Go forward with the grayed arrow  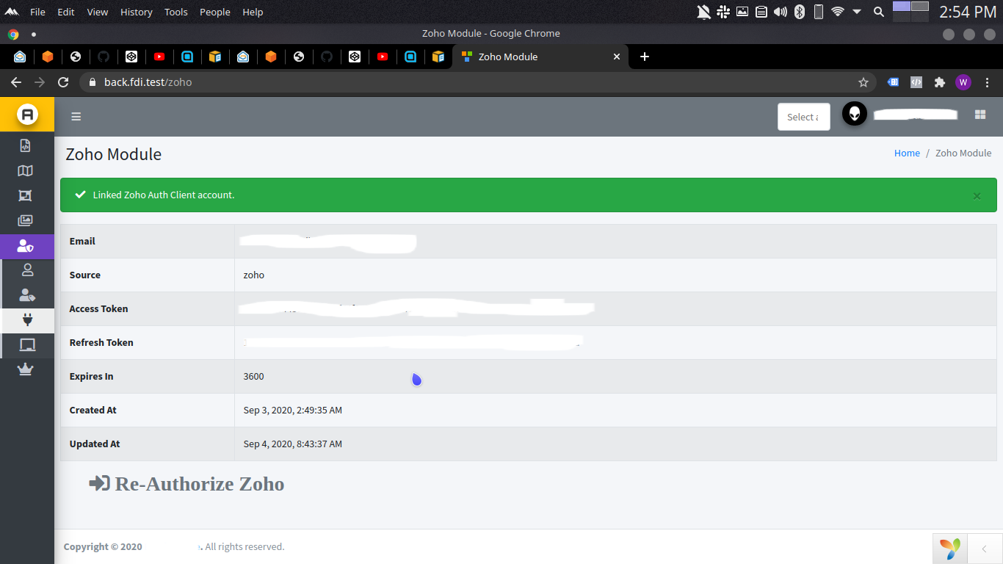(40, 82)
